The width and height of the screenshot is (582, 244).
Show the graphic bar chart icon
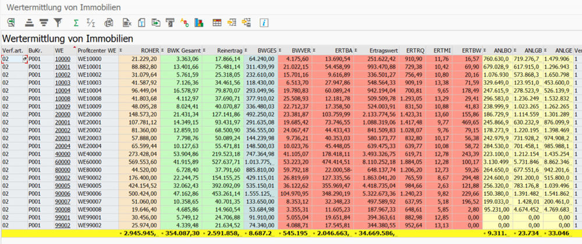[x=198, y=23]
